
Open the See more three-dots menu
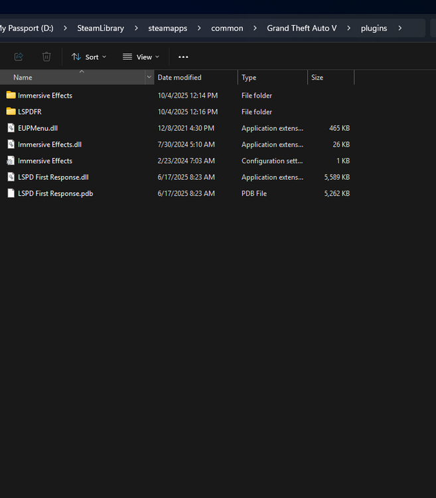[x=183, y=57]
